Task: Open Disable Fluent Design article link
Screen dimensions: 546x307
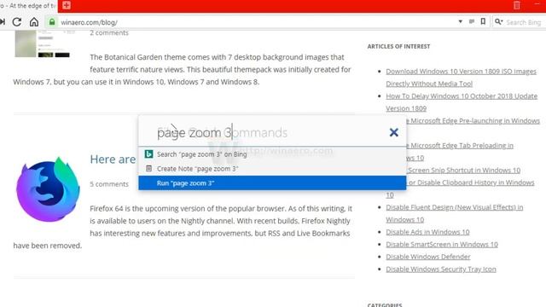Action: tap(455, 213)
